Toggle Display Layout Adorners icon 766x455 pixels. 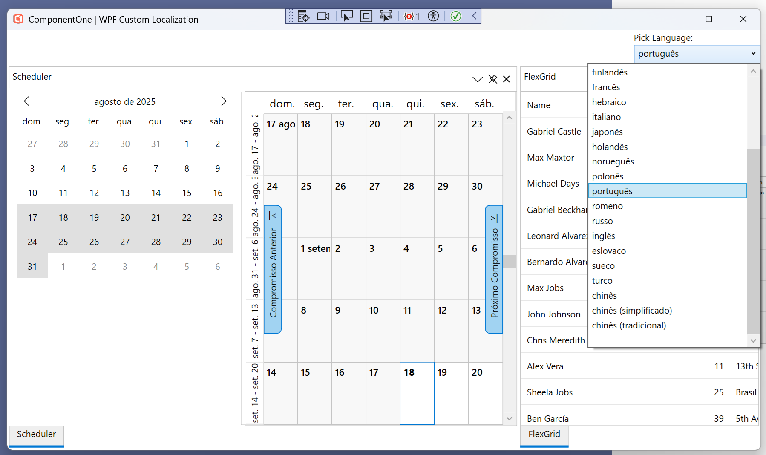click(366, 17)
